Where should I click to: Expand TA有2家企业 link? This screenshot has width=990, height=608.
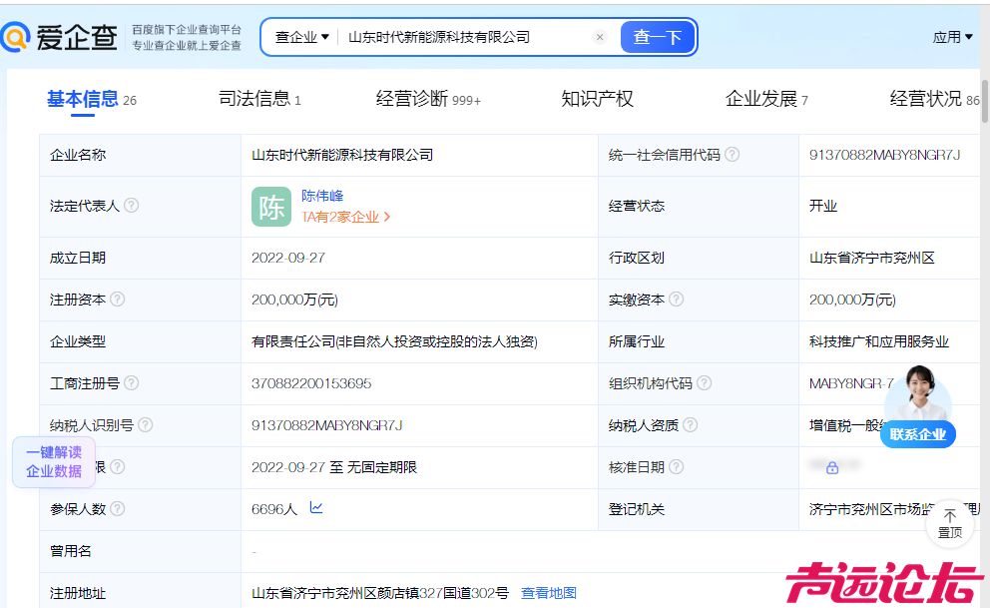[346, 217]
